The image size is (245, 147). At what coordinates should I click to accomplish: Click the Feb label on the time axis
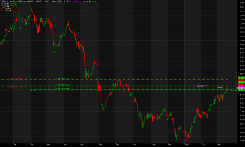pyautogui.click(x=203, y=144)
